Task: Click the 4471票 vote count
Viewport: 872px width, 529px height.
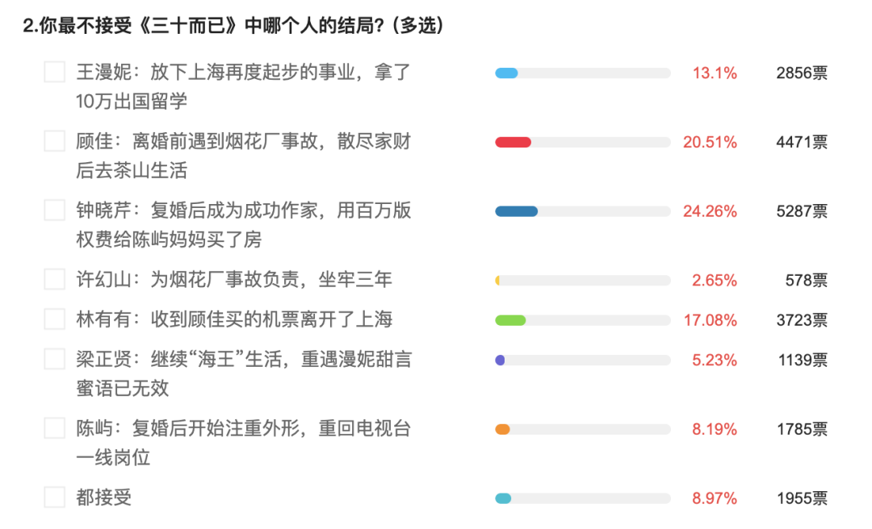Action: [x=801, y=143]
